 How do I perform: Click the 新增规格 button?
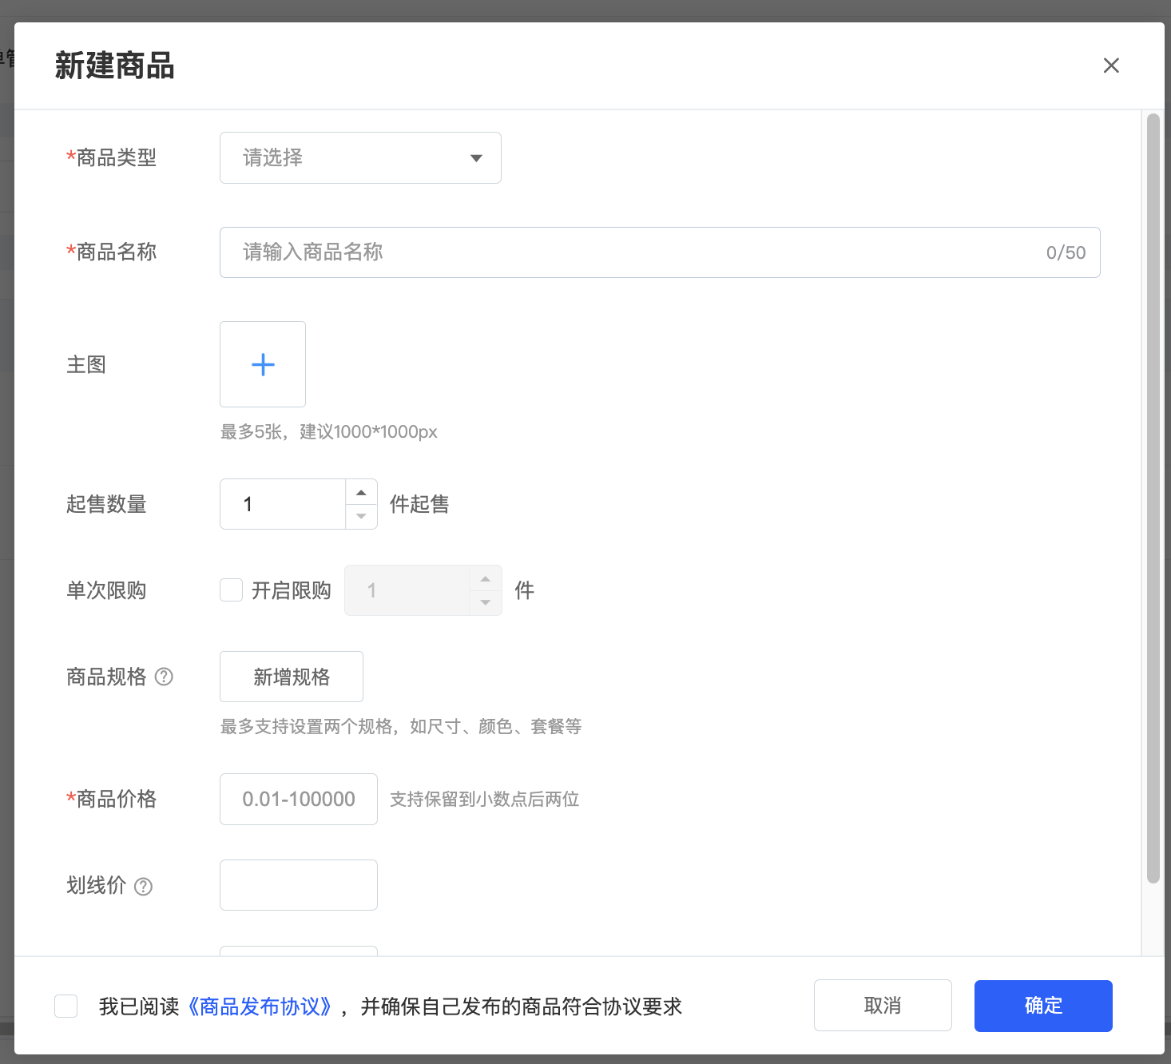coord(292,677)
